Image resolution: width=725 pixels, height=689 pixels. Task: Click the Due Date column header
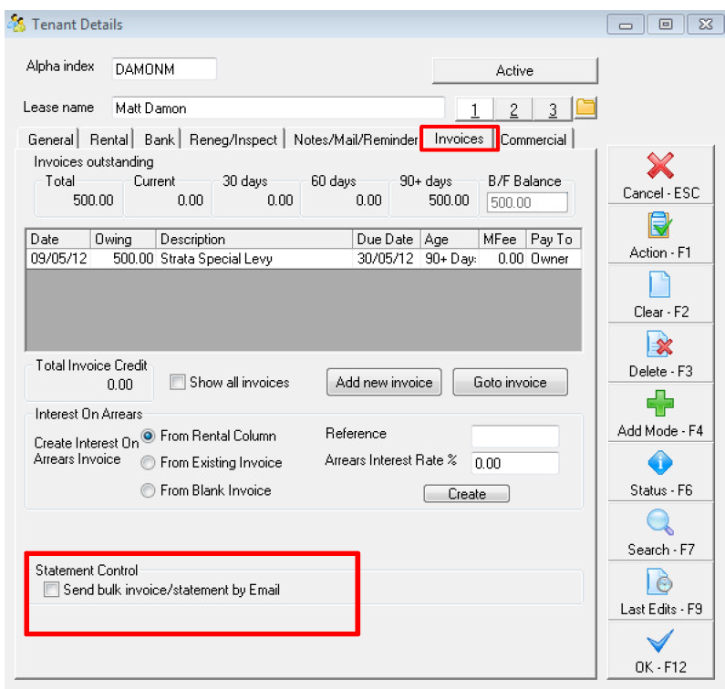coord(387,239)
